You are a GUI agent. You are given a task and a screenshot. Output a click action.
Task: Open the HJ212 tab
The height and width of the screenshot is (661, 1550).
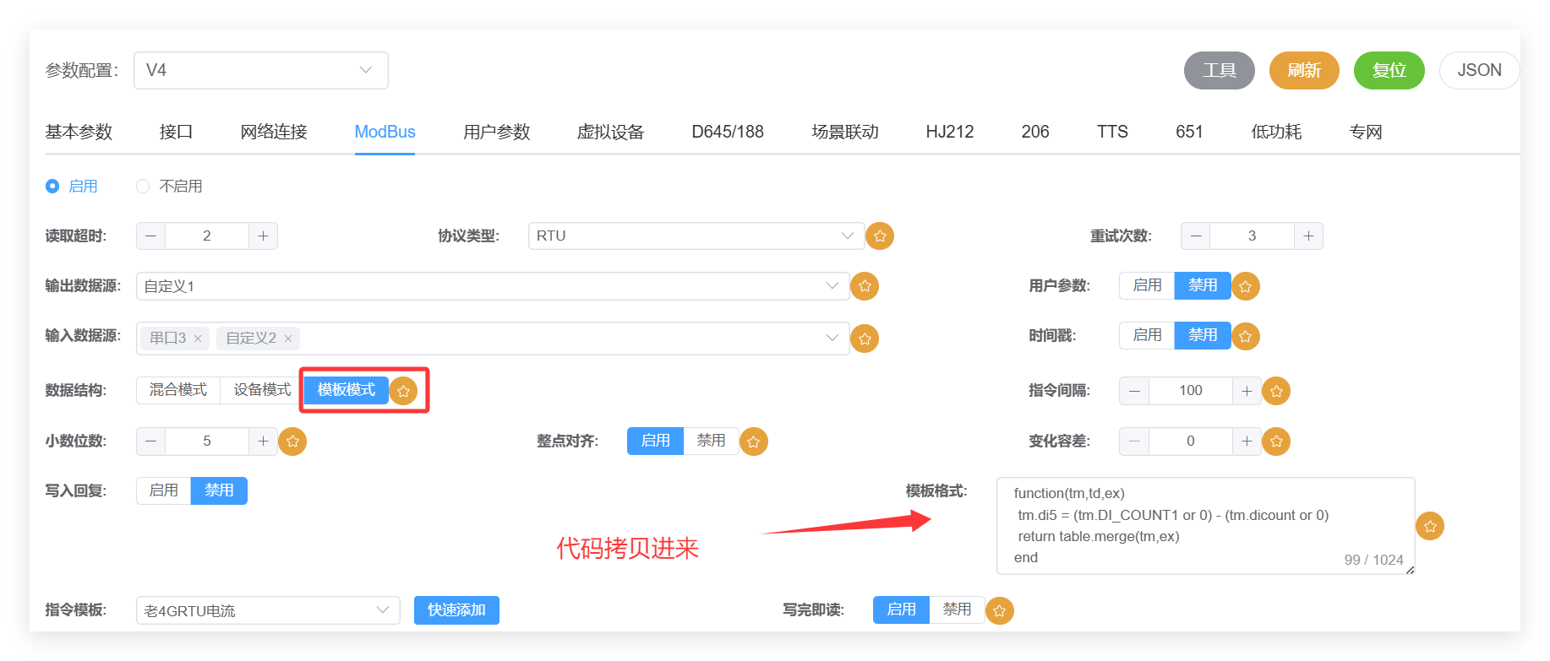pyautogui.click(x=950, y=132)
